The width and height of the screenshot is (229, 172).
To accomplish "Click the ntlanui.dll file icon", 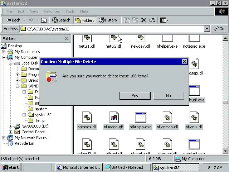I will (194, 117).
